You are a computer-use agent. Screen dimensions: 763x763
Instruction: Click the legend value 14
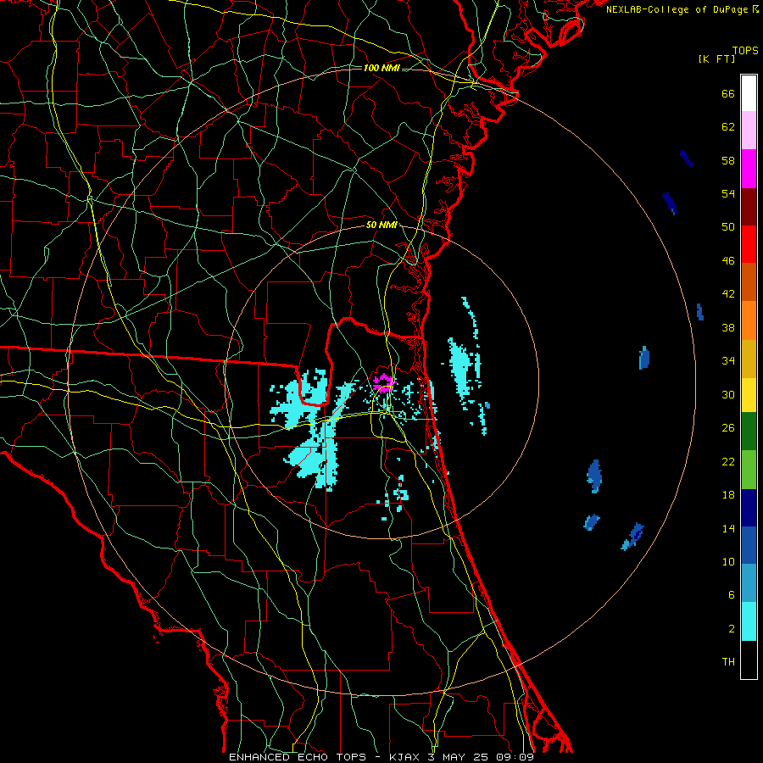pos(728,528)
